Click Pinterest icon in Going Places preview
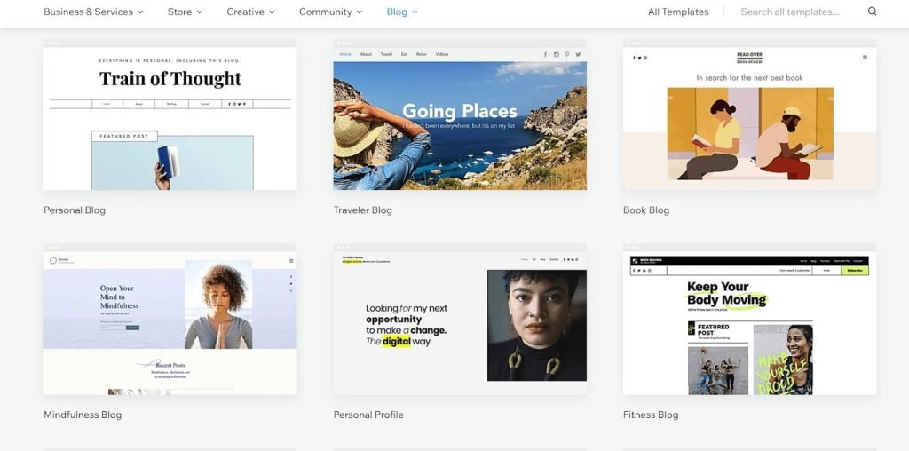Viewport: 909px width, 451px height. tap(567, 54)
